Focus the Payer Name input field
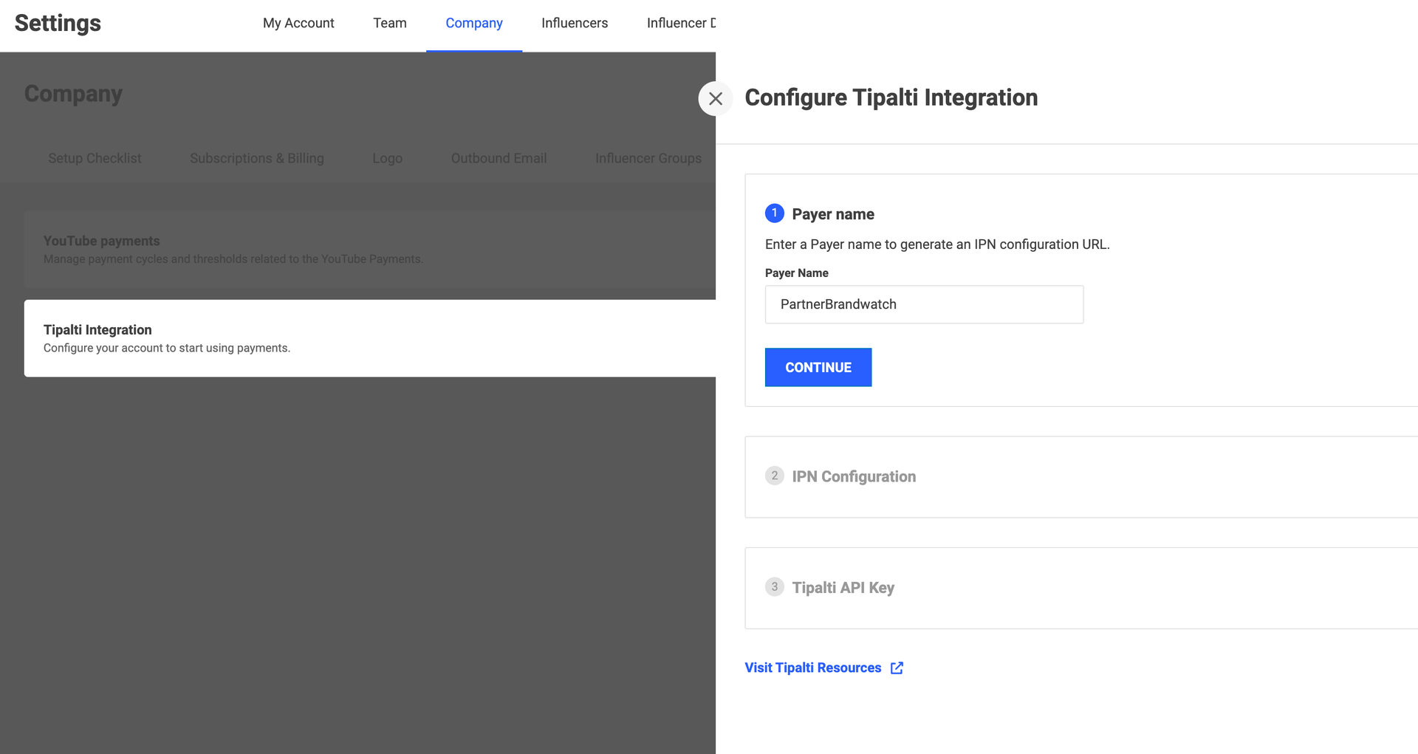The width and height of the screenshot is (1418, 754). 924,304
